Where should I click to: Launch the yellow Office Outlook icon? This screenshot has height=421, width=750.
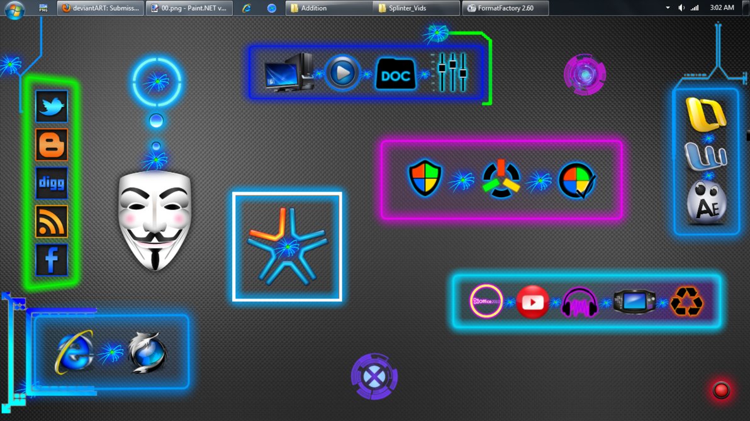coord(706,114)
